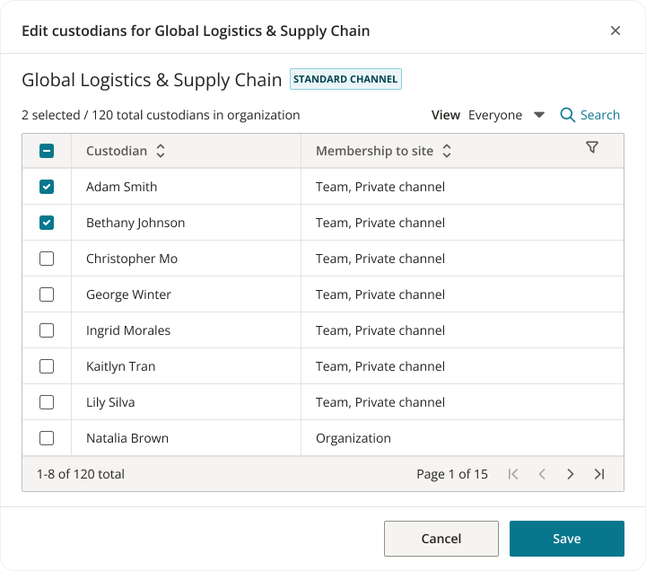The width and height of the screenshot is (646, 571).
Task: Open the View Everyone dropdown
Action: 507,115
